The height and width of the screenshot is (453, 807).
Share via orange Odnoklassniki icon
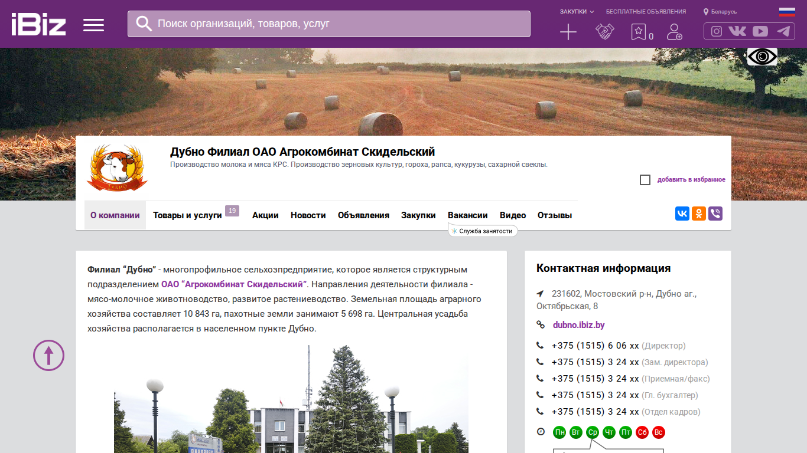coord(699,214)
